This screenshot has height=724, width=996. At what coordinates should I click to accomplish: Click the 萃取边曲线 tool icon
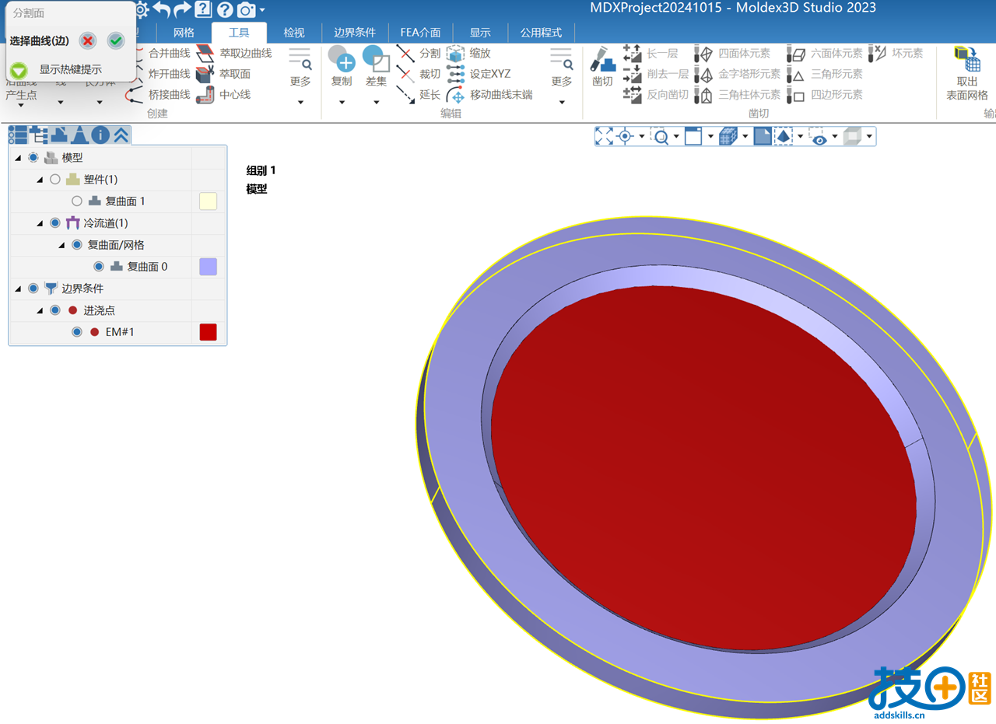coord(205,53)
